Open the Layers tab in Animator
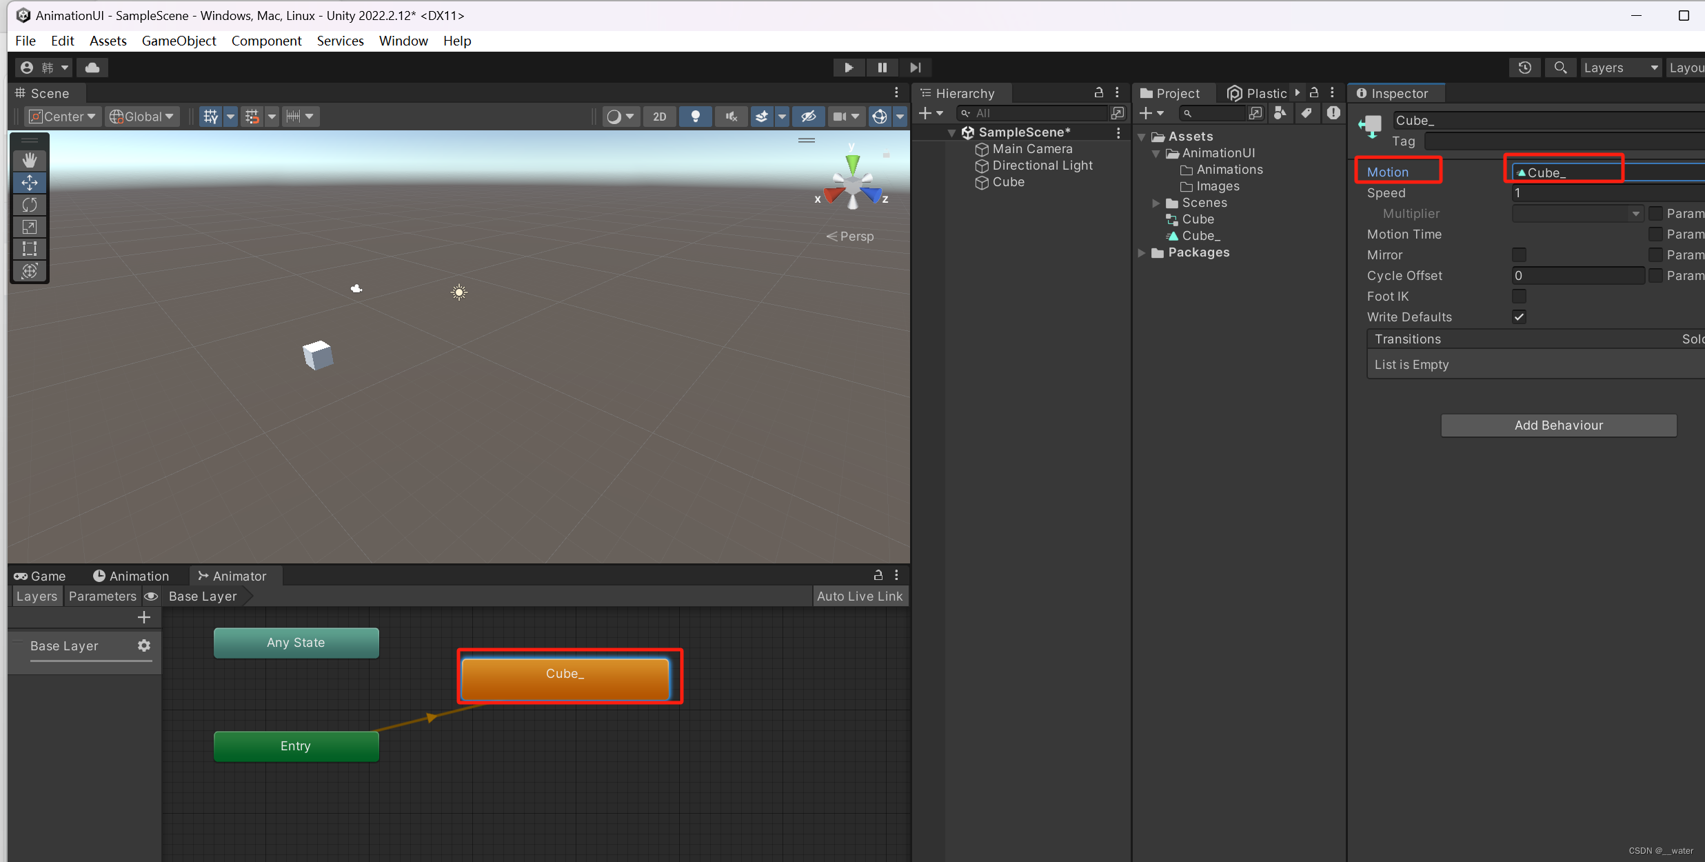Image resolution: width=1705 pixels, height=862 pixels. click(37, 597)
